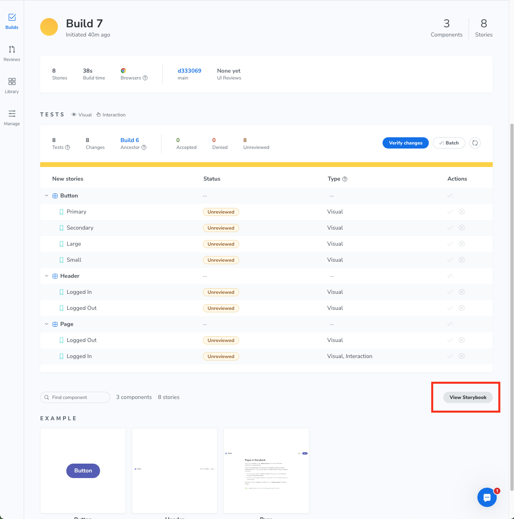Open the Secondary story row
Image resolution: width=514 pixels, height=519 pixels.
point(266,228)
